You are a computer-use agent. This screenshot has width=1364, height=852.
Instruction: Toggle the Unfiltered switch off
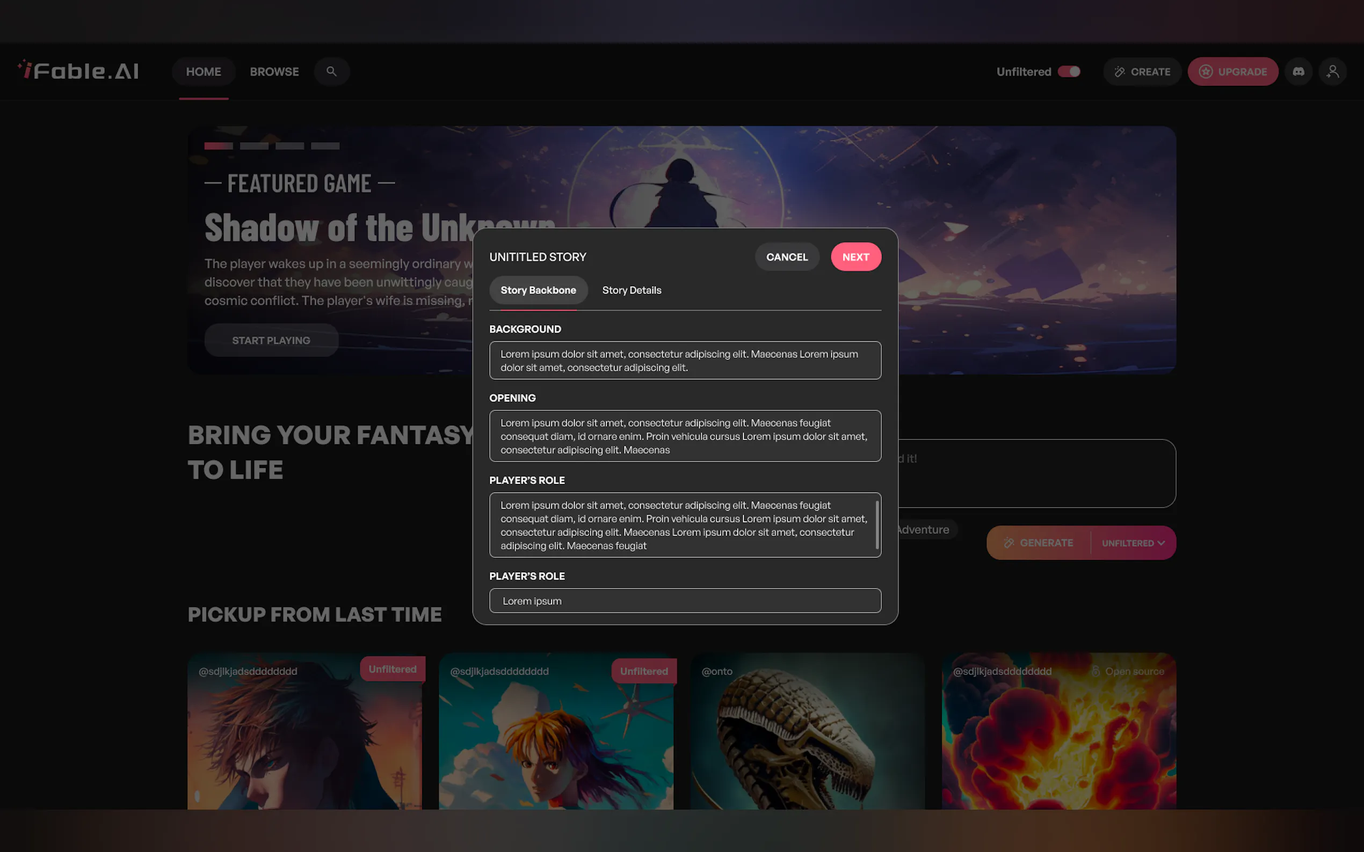tap(1069, 71)
